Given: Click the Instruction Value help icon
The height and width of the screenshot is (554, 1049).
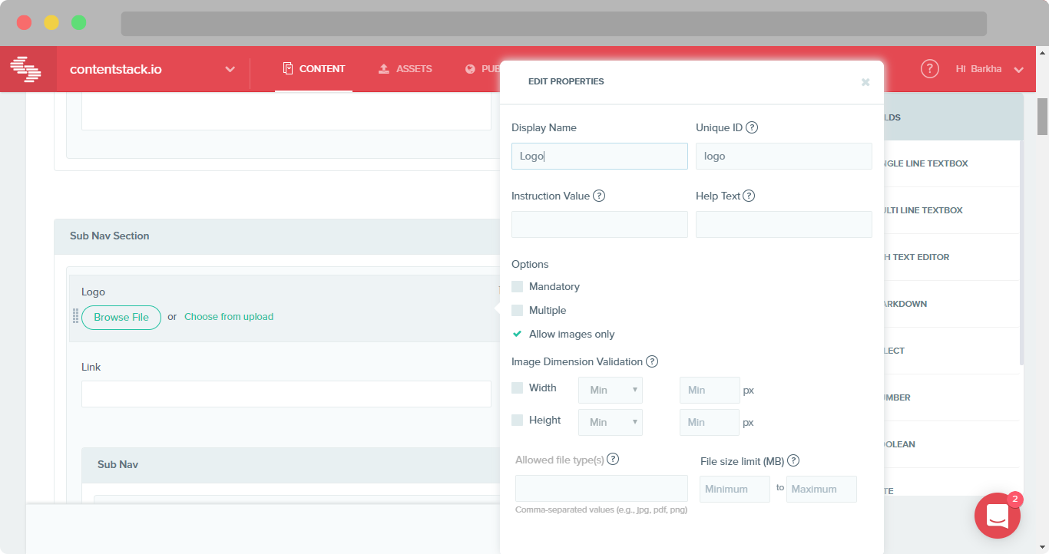Looking at the screenshot, I should (599, 196).
